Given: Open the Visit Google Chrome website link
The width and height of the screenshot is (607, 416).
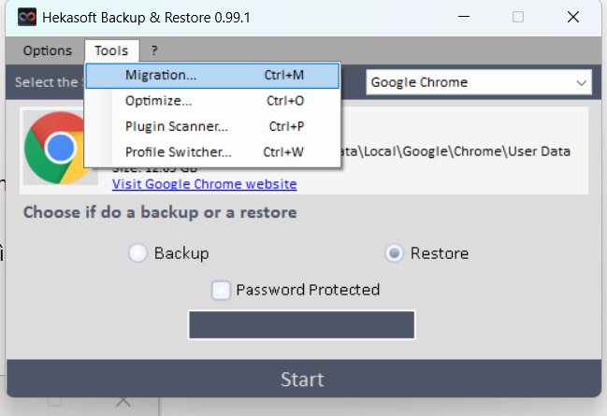Looking at the screenshot, I should point(204,184).
